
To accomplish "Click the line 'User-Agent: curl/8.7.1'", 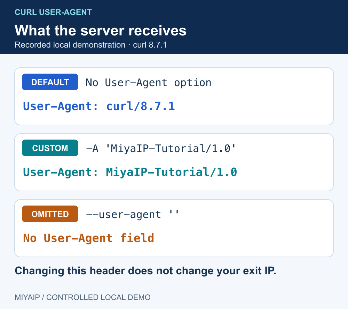I will 99,106.
